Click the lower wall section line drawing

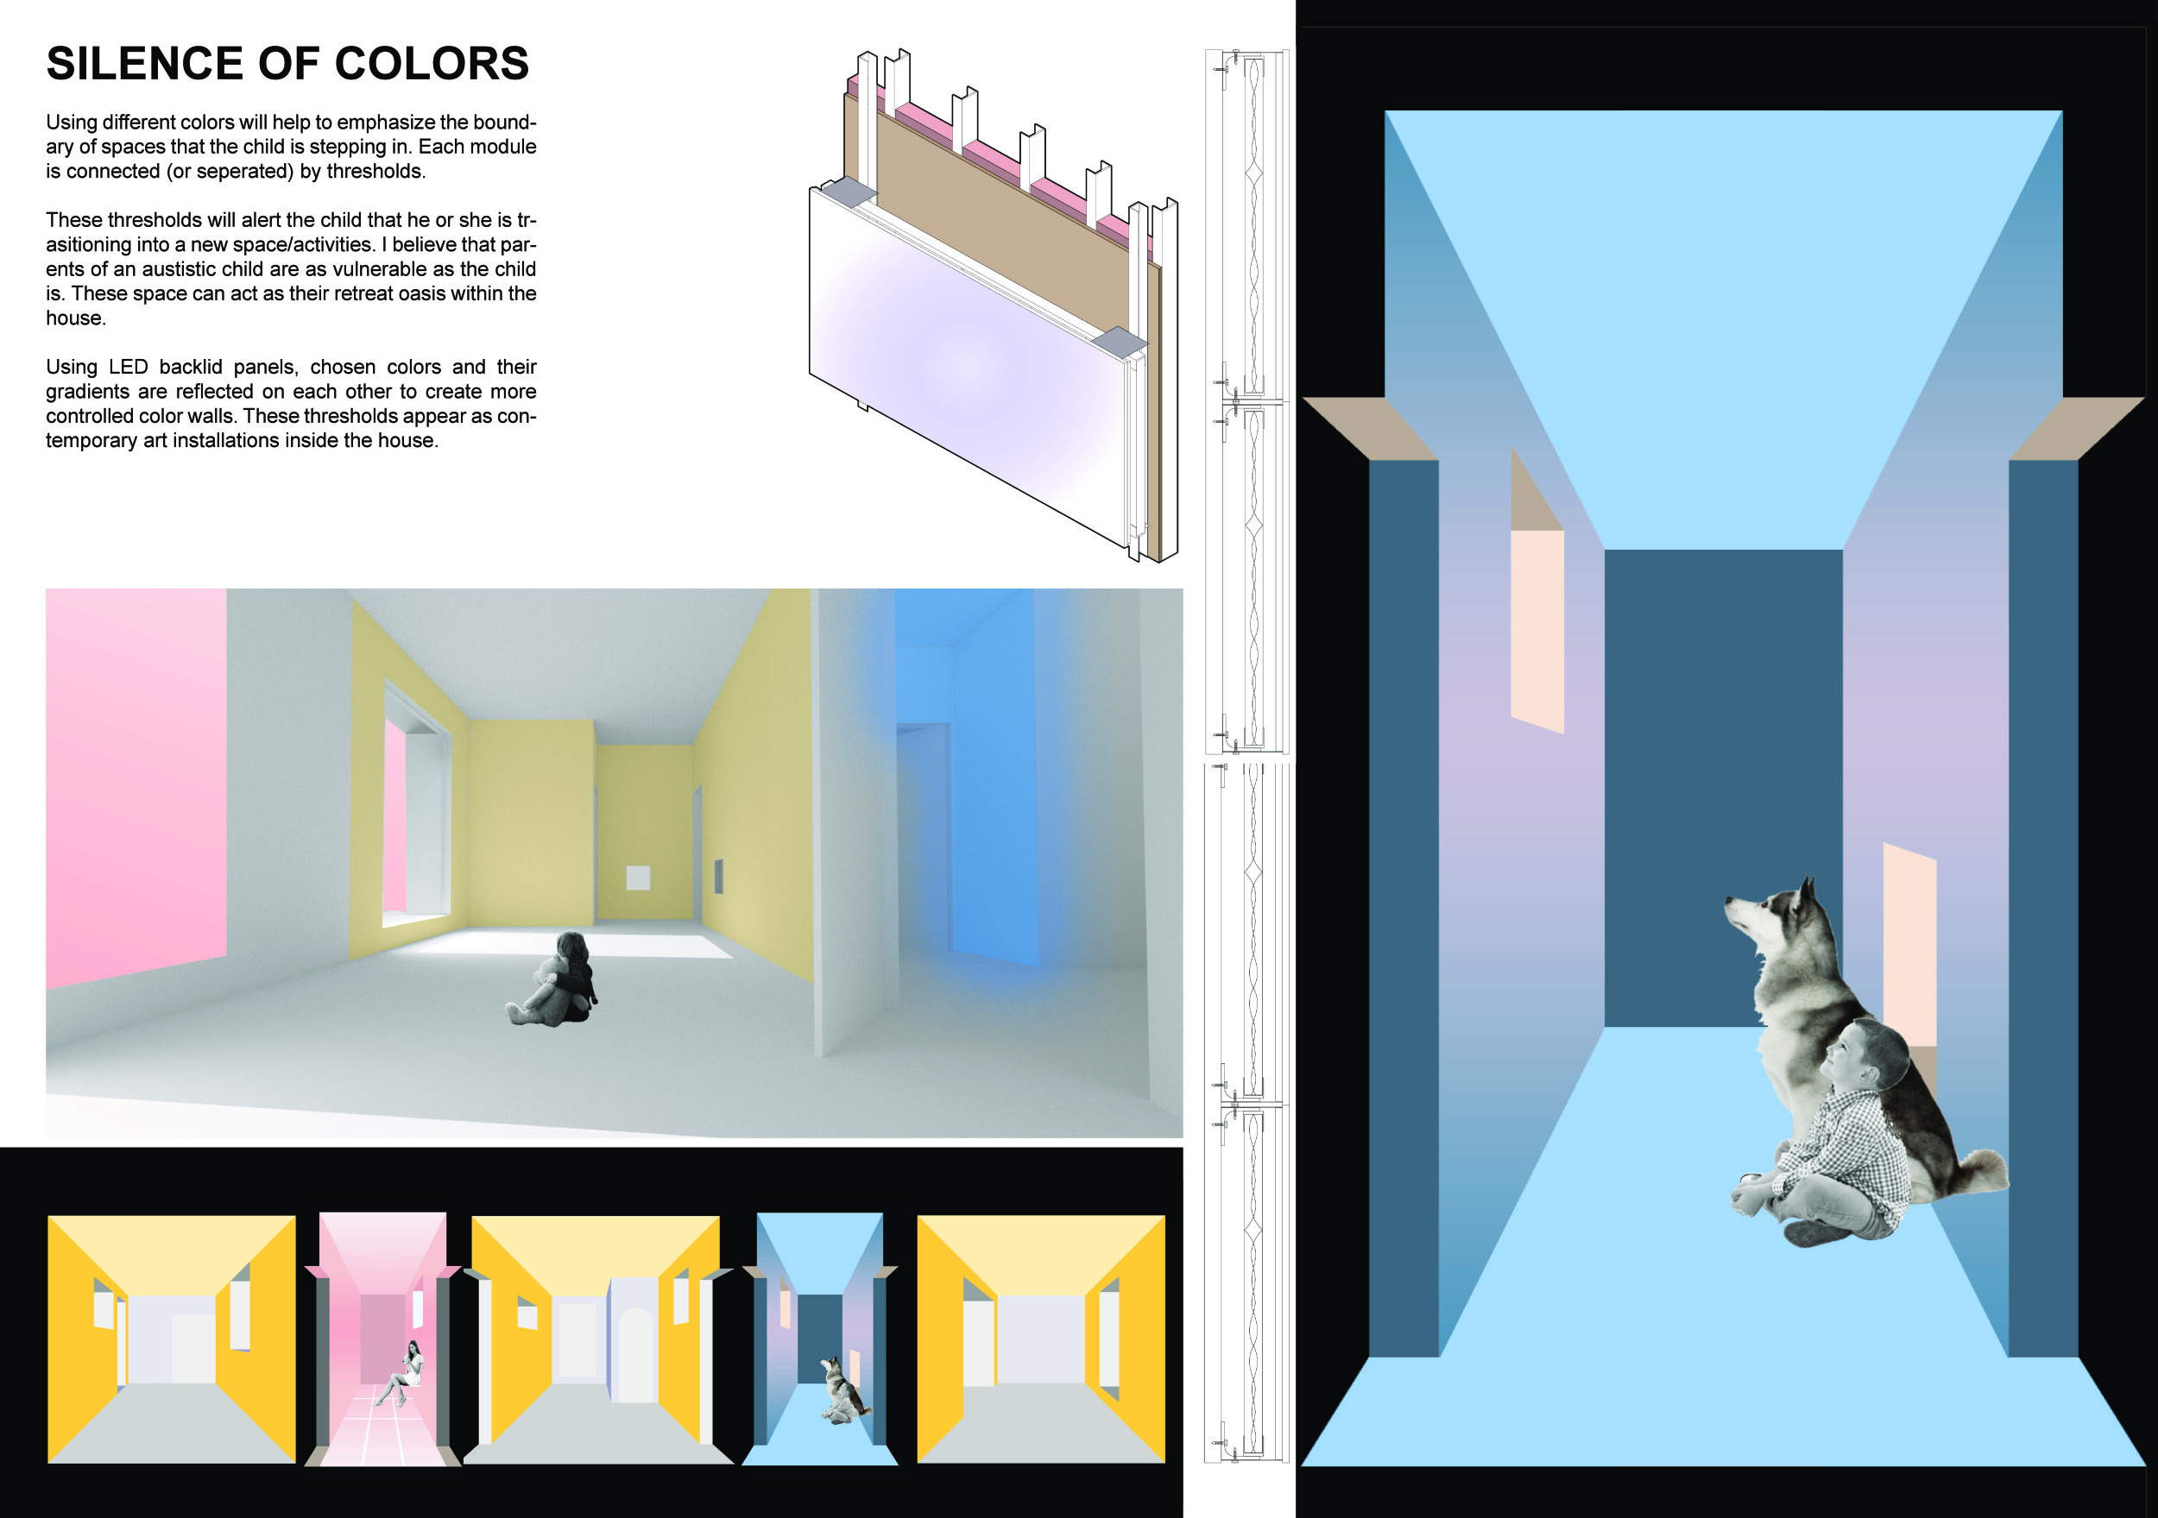click(1247, 1113)
